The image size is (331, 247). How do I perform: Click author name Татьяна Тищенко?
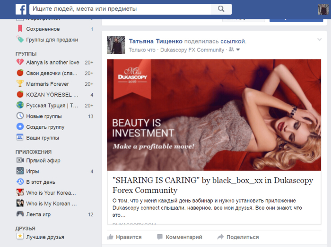(x=156, y=41)
